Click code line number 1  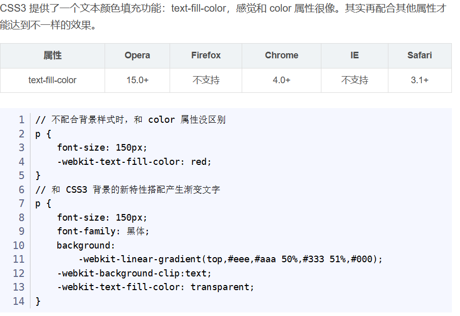[21, 120]
